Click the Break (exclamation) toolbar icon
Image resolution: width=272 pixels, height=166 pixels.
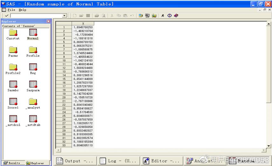[169, 16]
